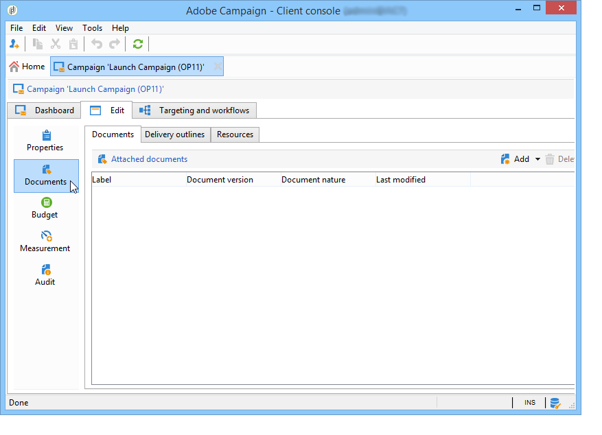Open the Tools menu
Viewport: 602px width, 435px height.
point(93,28)
